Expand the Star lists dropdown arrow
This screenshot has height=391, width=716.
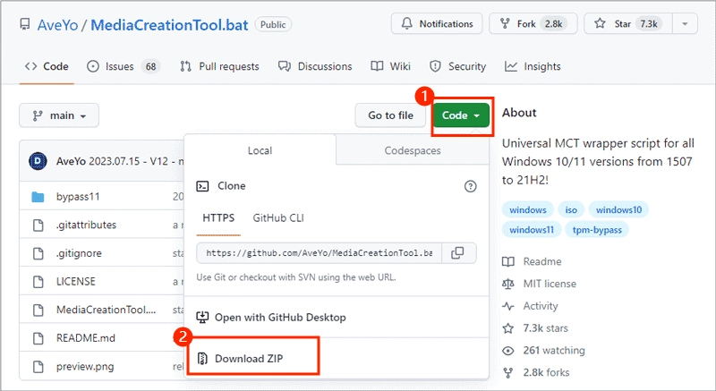(x=685, y=24)
